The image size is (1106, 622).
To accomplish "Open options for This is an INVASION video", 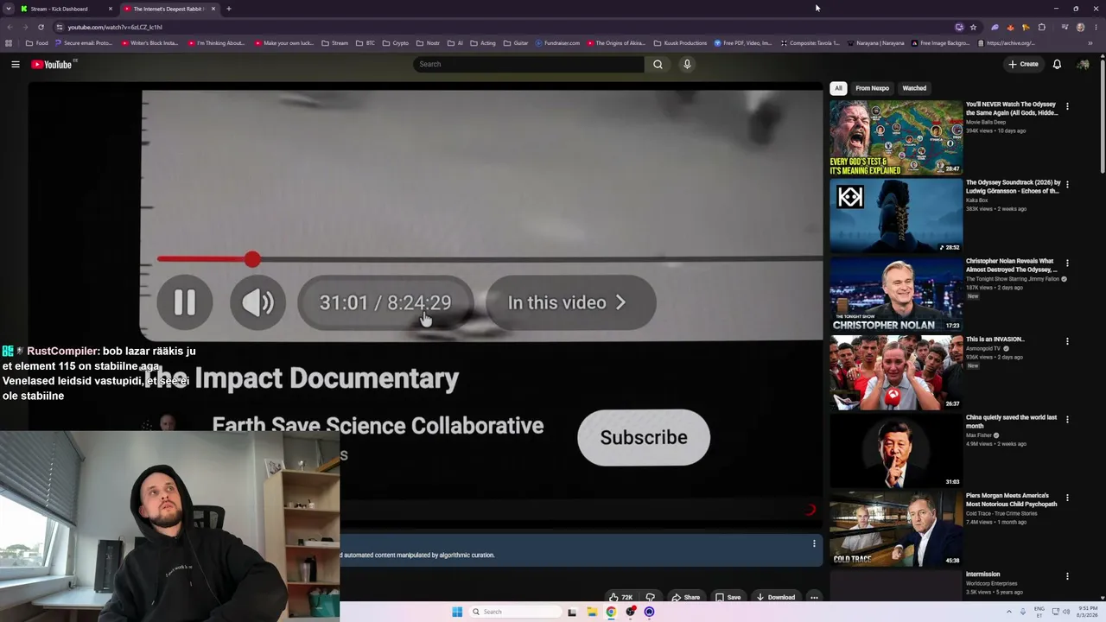I will [x=1067, y=341].
